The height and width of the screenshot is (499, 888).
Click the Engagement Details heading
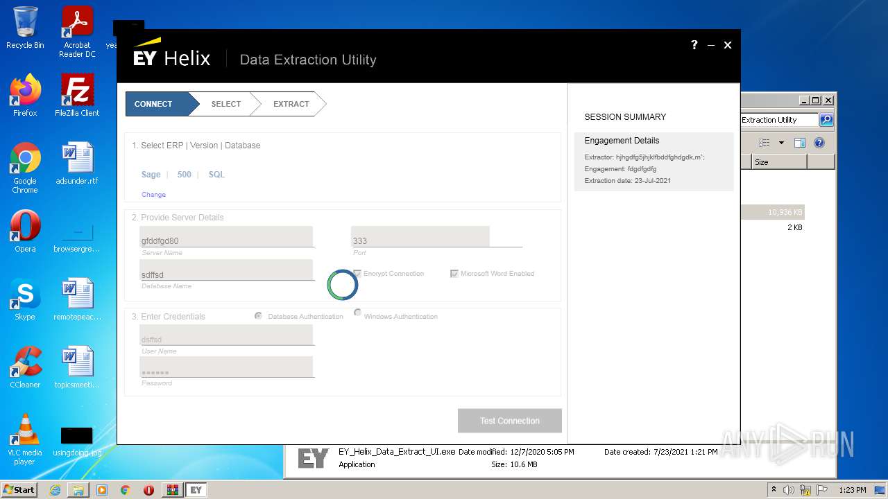pyautogui.click(x=622, y=141)
